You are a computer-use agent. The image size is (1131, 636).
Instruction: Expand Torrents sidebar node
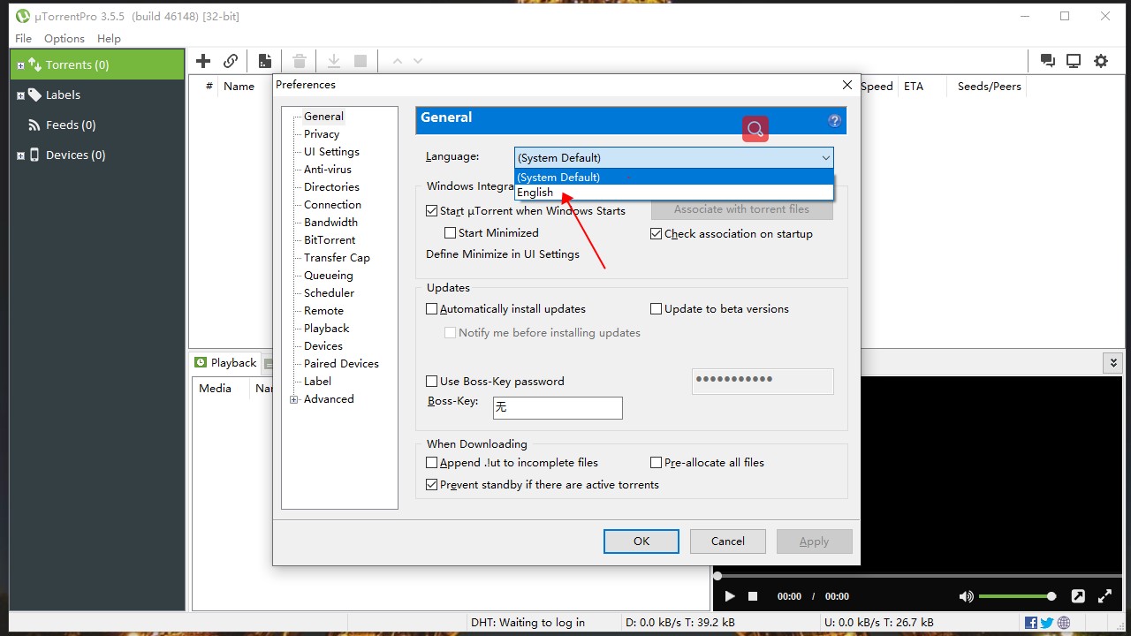[x=21, y=65]
